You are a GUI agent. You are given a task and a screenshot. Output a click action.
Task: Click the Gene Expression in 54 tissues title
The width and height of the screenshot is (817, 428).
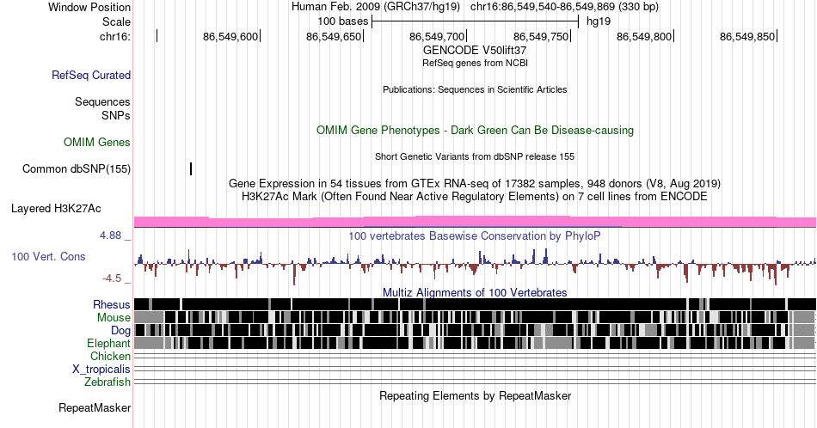pos(475,183)
